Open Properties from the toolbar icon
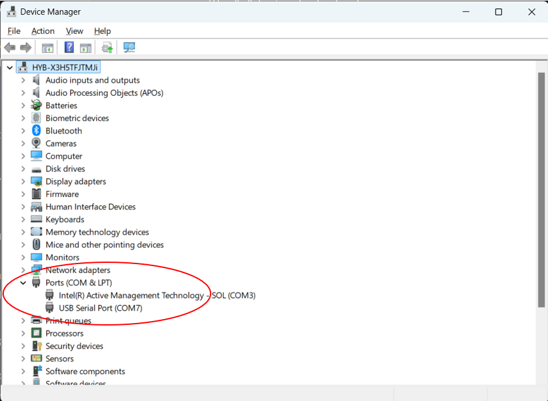This screenshot has height=401, width=548. 86,47
